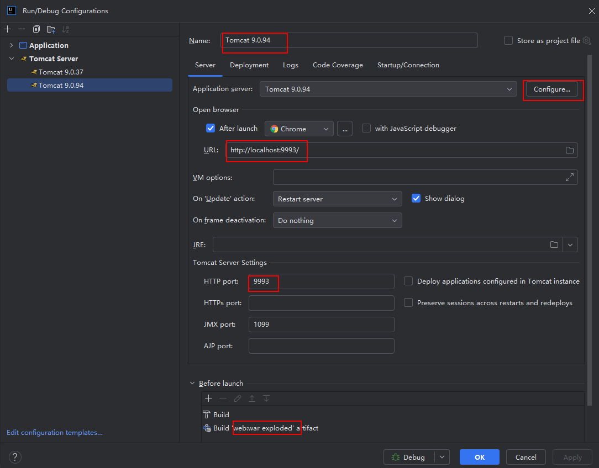Check Store as project file
This screenshot has width=599, height=468.
pos(508,40)
